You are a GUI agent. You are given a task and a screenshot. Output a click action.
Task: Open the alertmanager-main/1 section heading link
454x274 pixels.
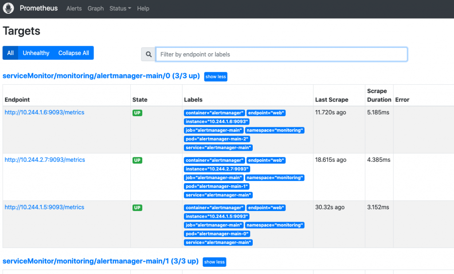pyautogui.click(x=101, y=261)
